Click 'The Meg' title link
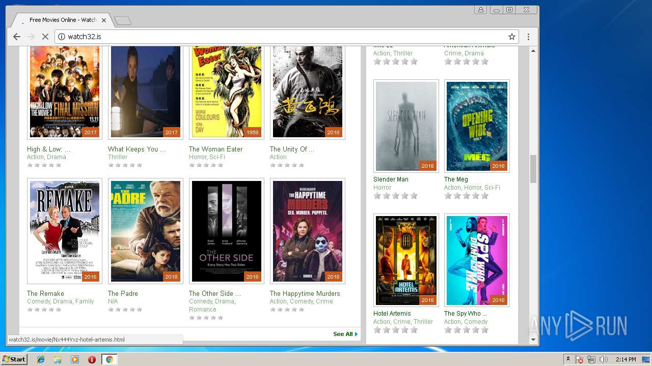This screenshot has width=652, height=366. tap(456, 179)
